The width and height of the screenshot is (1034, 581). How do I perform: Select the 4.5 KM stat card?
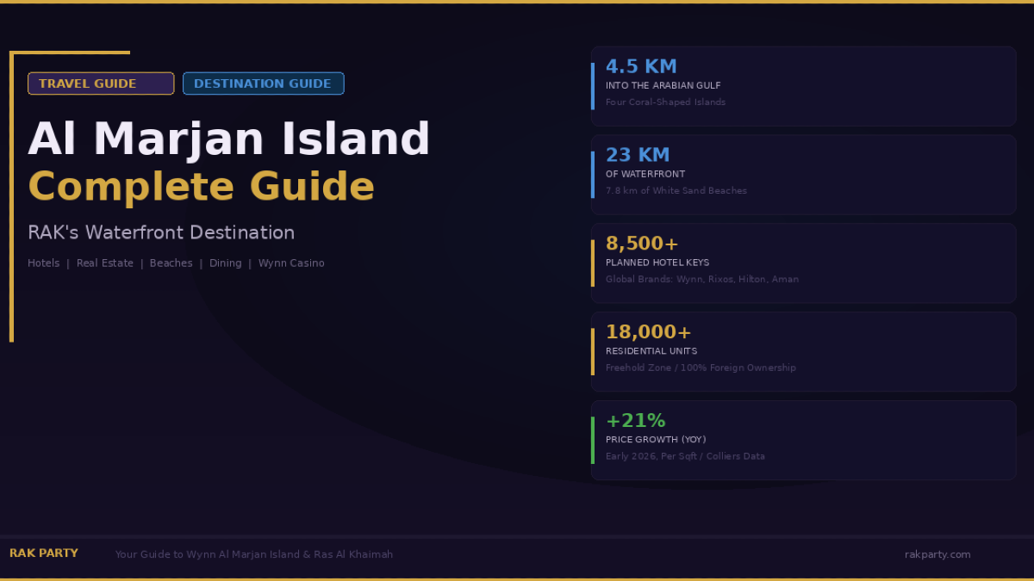pyautogui.click(x=803, y=85)
